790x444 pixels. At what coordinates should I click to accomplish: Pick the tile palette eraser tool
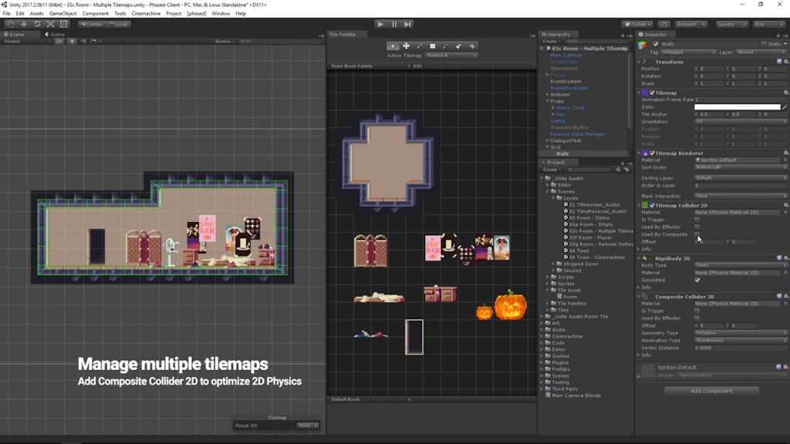(459, 46)
